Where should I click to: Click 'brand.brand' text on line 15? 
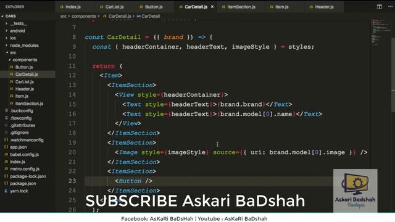coord(241,104)
